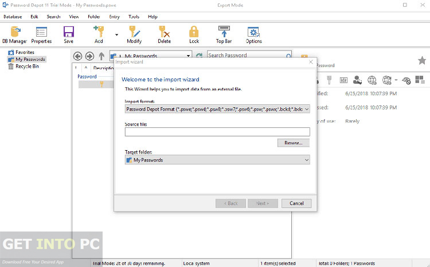
Task: Navigate back with left arrow
Action: [77, 56]
